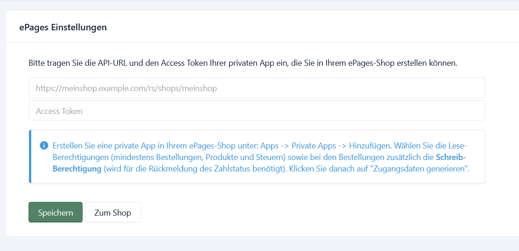The height and width of the screenshot is (251, 519).
Task: Focus the Access Token field
Action: click(x=257, y=111)
